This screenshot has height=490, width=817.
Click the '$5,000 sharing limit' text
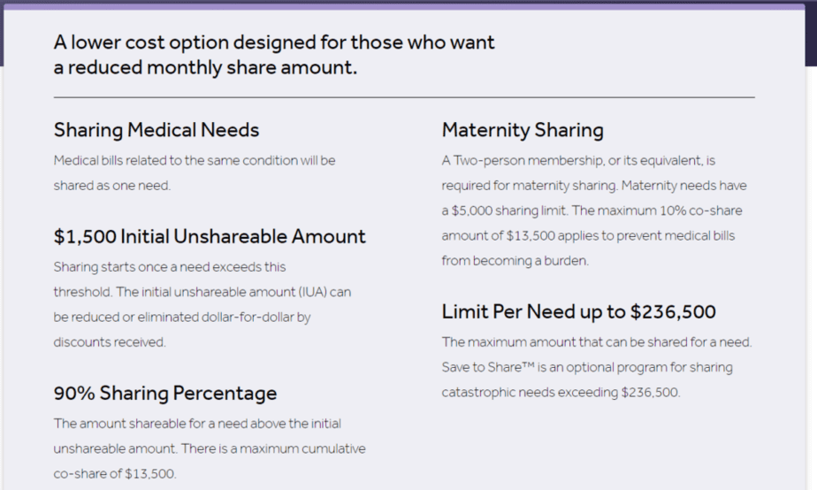point(509,211)
